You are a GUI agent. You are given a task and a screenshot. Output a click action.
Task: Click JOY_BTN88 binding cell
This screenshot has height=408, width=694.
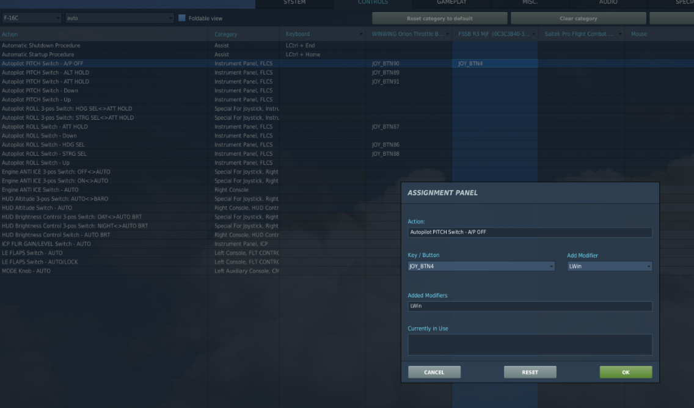click(x=409, y=153)
